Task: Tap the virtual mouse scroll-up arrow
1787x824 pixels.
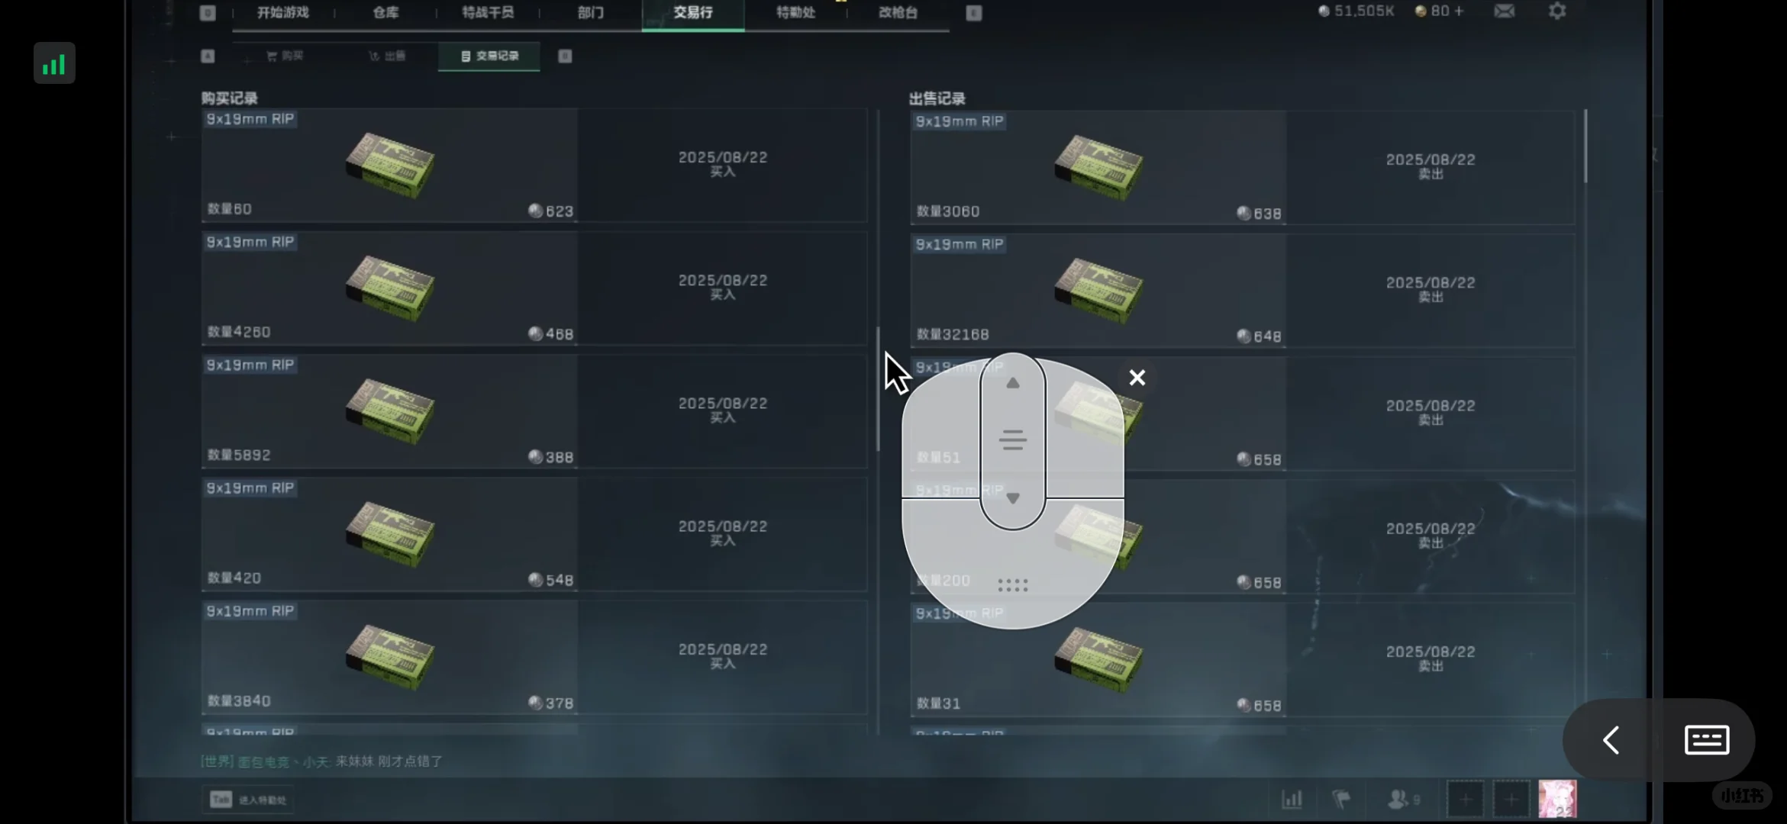Action: click(x=1012, y=383)
